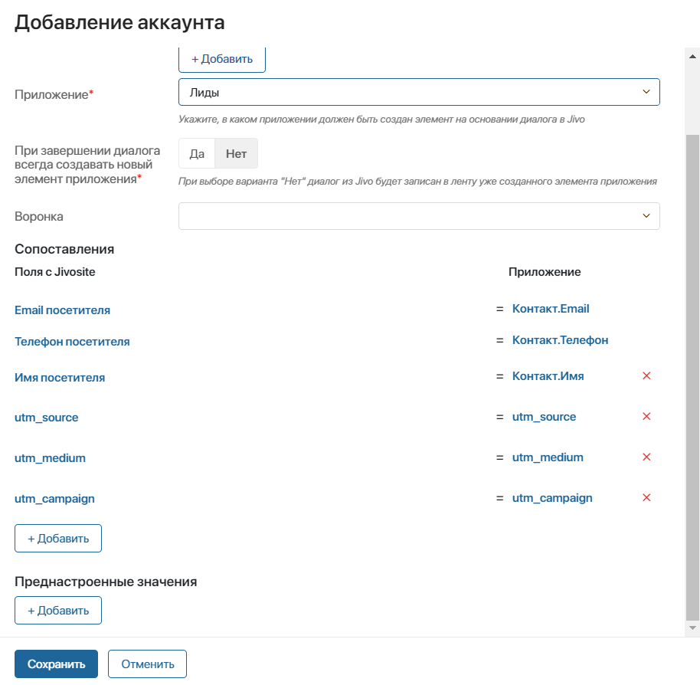Expand the Воронка dropdown
The image size is (700, 685).
419,216
